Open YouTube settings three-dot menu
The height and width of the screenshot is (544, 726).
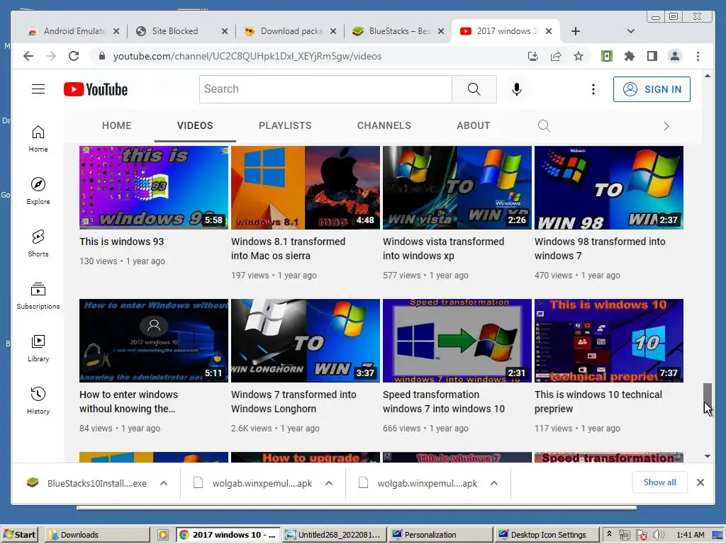pyautogui.click(x=593, y=89)
